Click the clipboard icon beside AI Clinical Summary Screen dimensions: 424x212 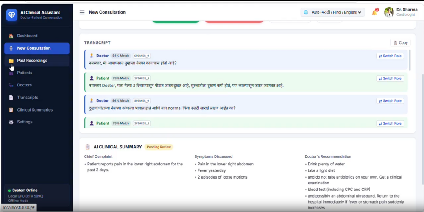88,147
